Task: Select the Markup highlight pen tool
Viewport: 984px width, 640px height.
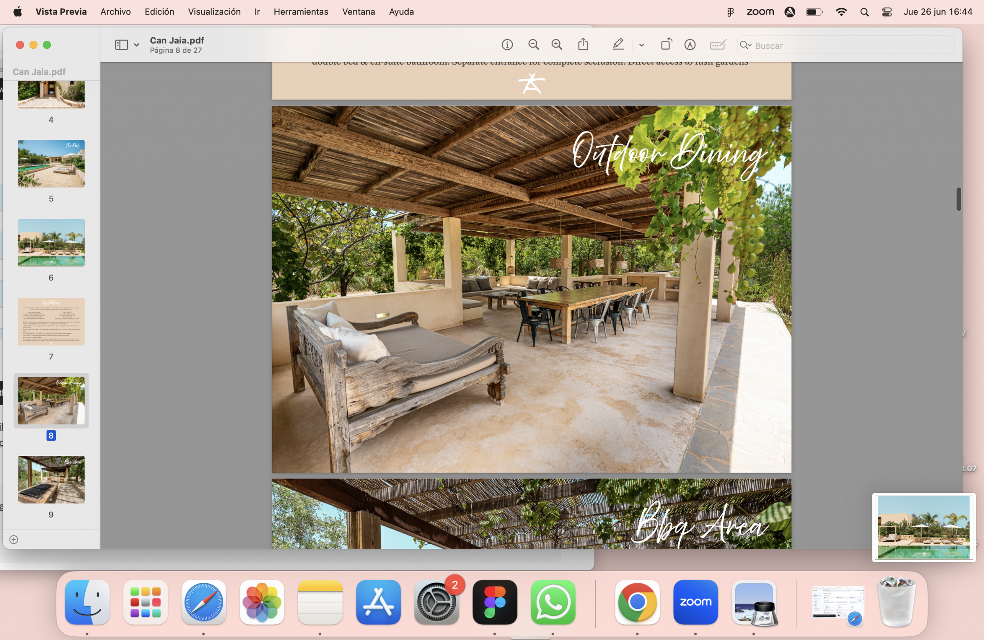Action: coord(618,45)
